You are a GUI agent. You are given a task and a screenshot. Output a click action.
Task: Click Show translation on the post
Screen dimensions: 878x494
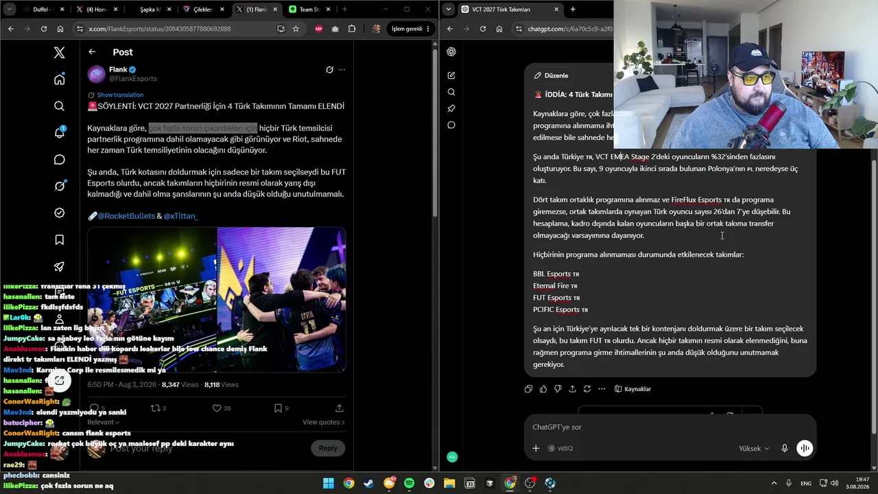(x=120, y=95)
